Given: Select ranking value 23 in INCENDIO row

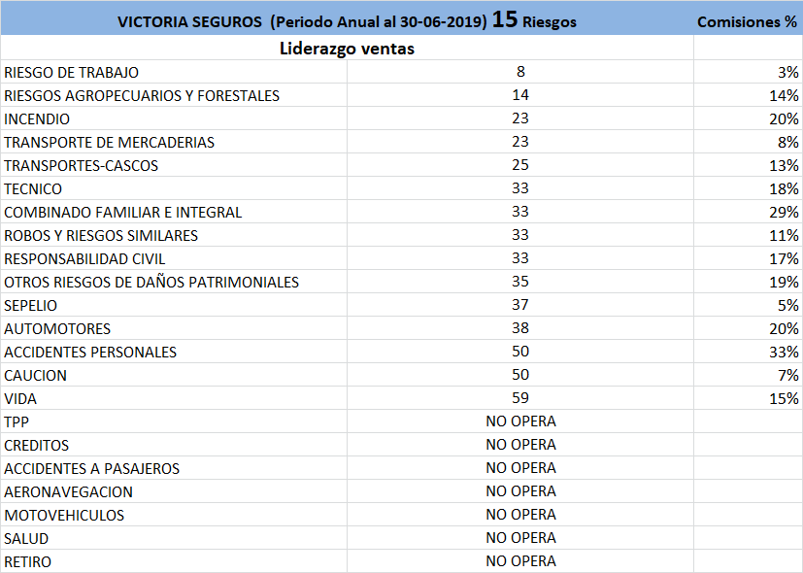Looking at the screenshot, I should click(x=520, y=118).
